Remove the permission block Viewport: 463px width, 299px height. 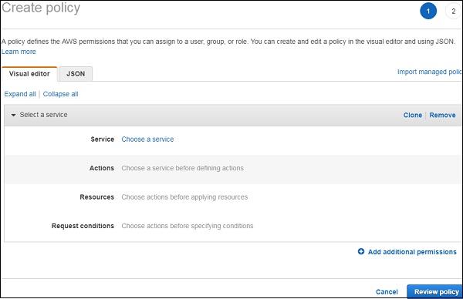pyautogui.click(x=442, y=115)
